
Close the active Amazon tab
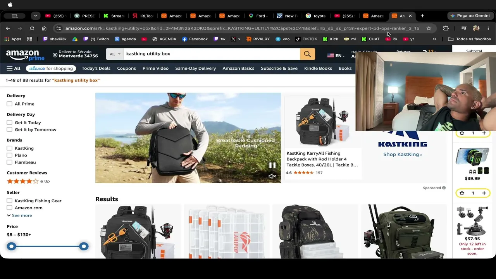point(410,16)
